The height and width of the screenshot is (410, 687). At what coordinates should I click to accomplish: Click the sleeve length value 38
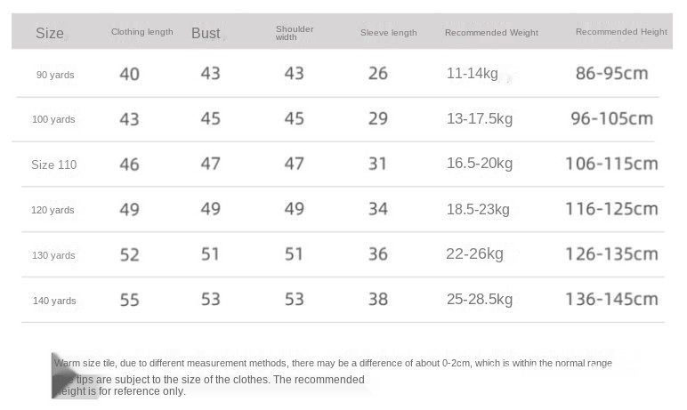pyautogui.click(x=378, y=300)
